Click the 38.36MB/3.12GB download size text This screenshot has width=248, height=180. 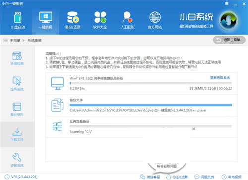click(203, 88)
